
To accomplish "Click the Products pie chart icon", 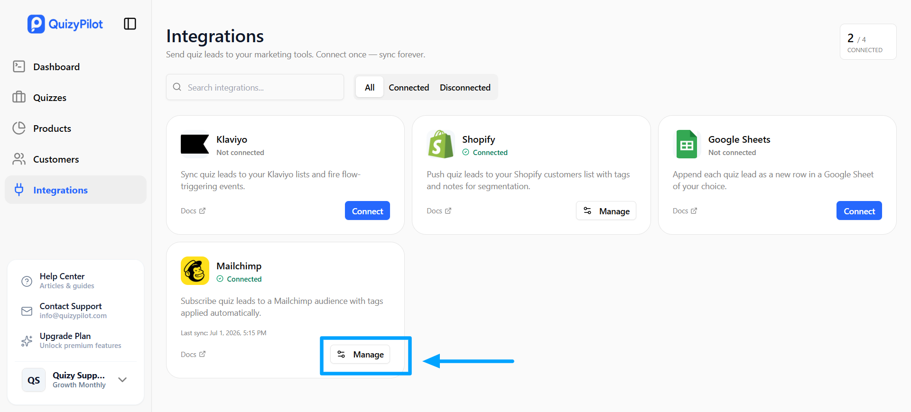I will pyautogui.click(x=19, y=128).
